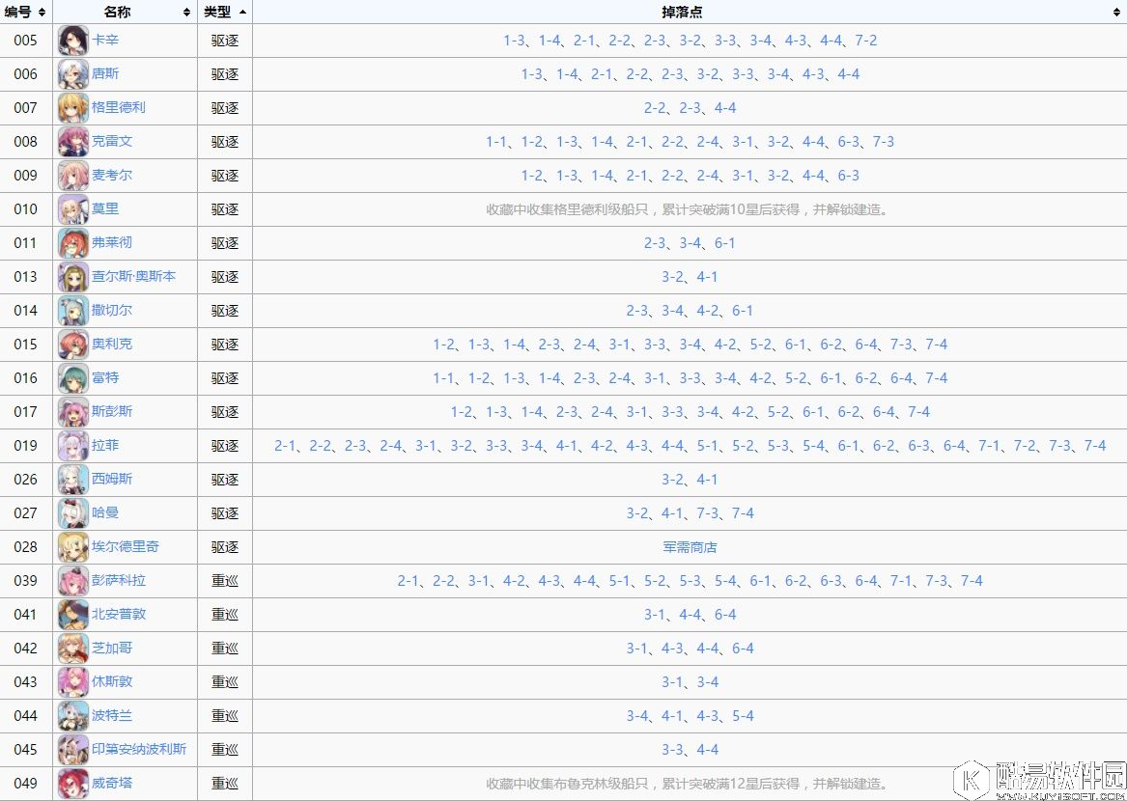Image resolution: width=1127 pixels, height=801 pixels.
Task: Click the 军需商店 drop location link
Action: (690, 547)
